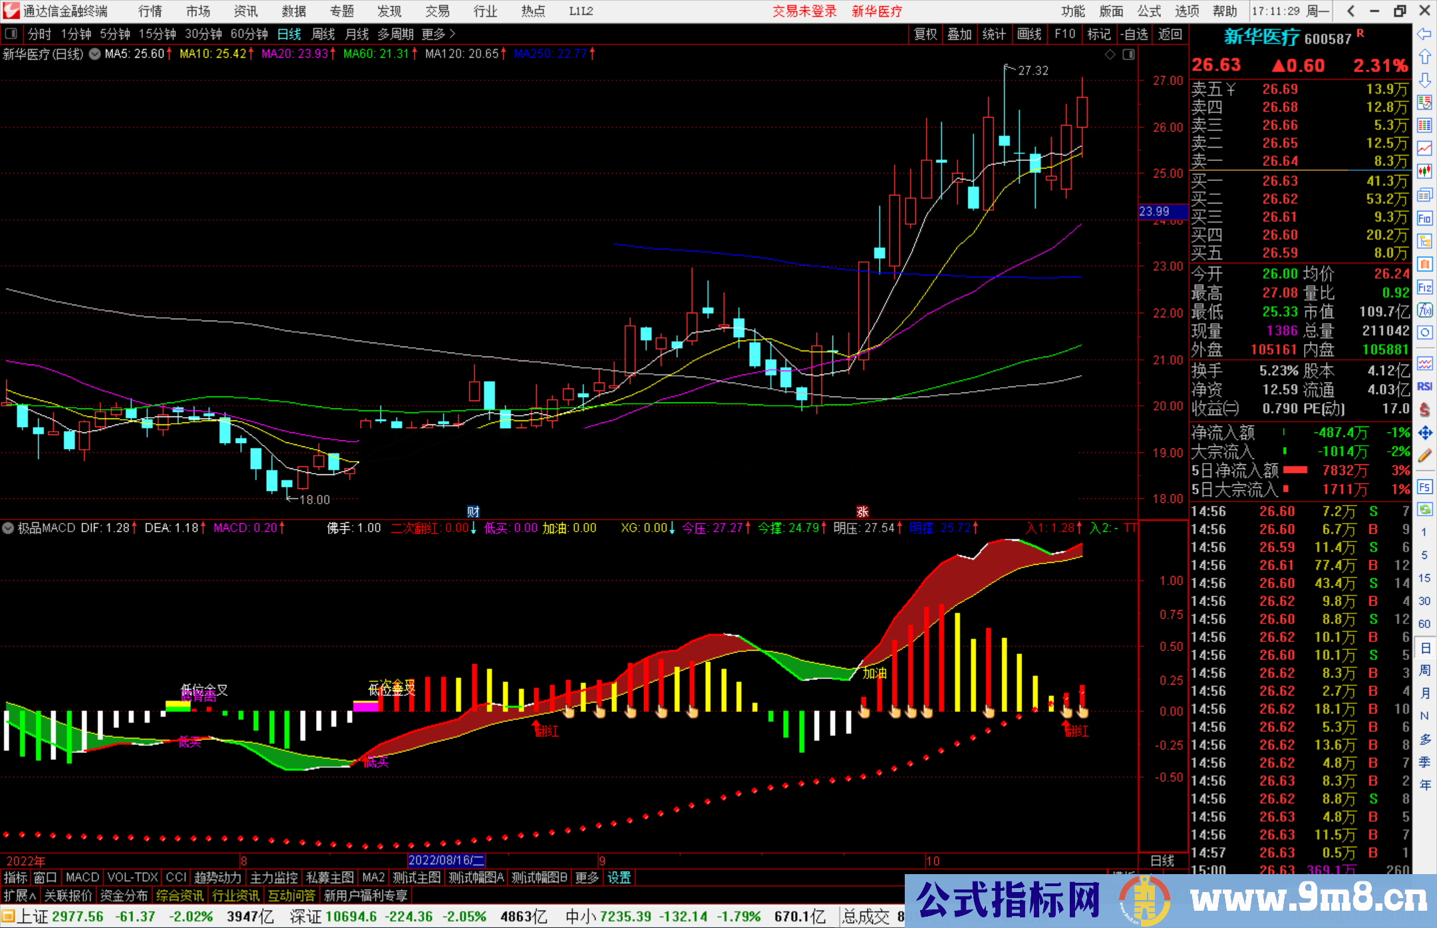Image resolution: width=1437 pixels, height=928 pixels.
Task: Click the 2022/08/16 date marker on timeline
Action: 446,860
